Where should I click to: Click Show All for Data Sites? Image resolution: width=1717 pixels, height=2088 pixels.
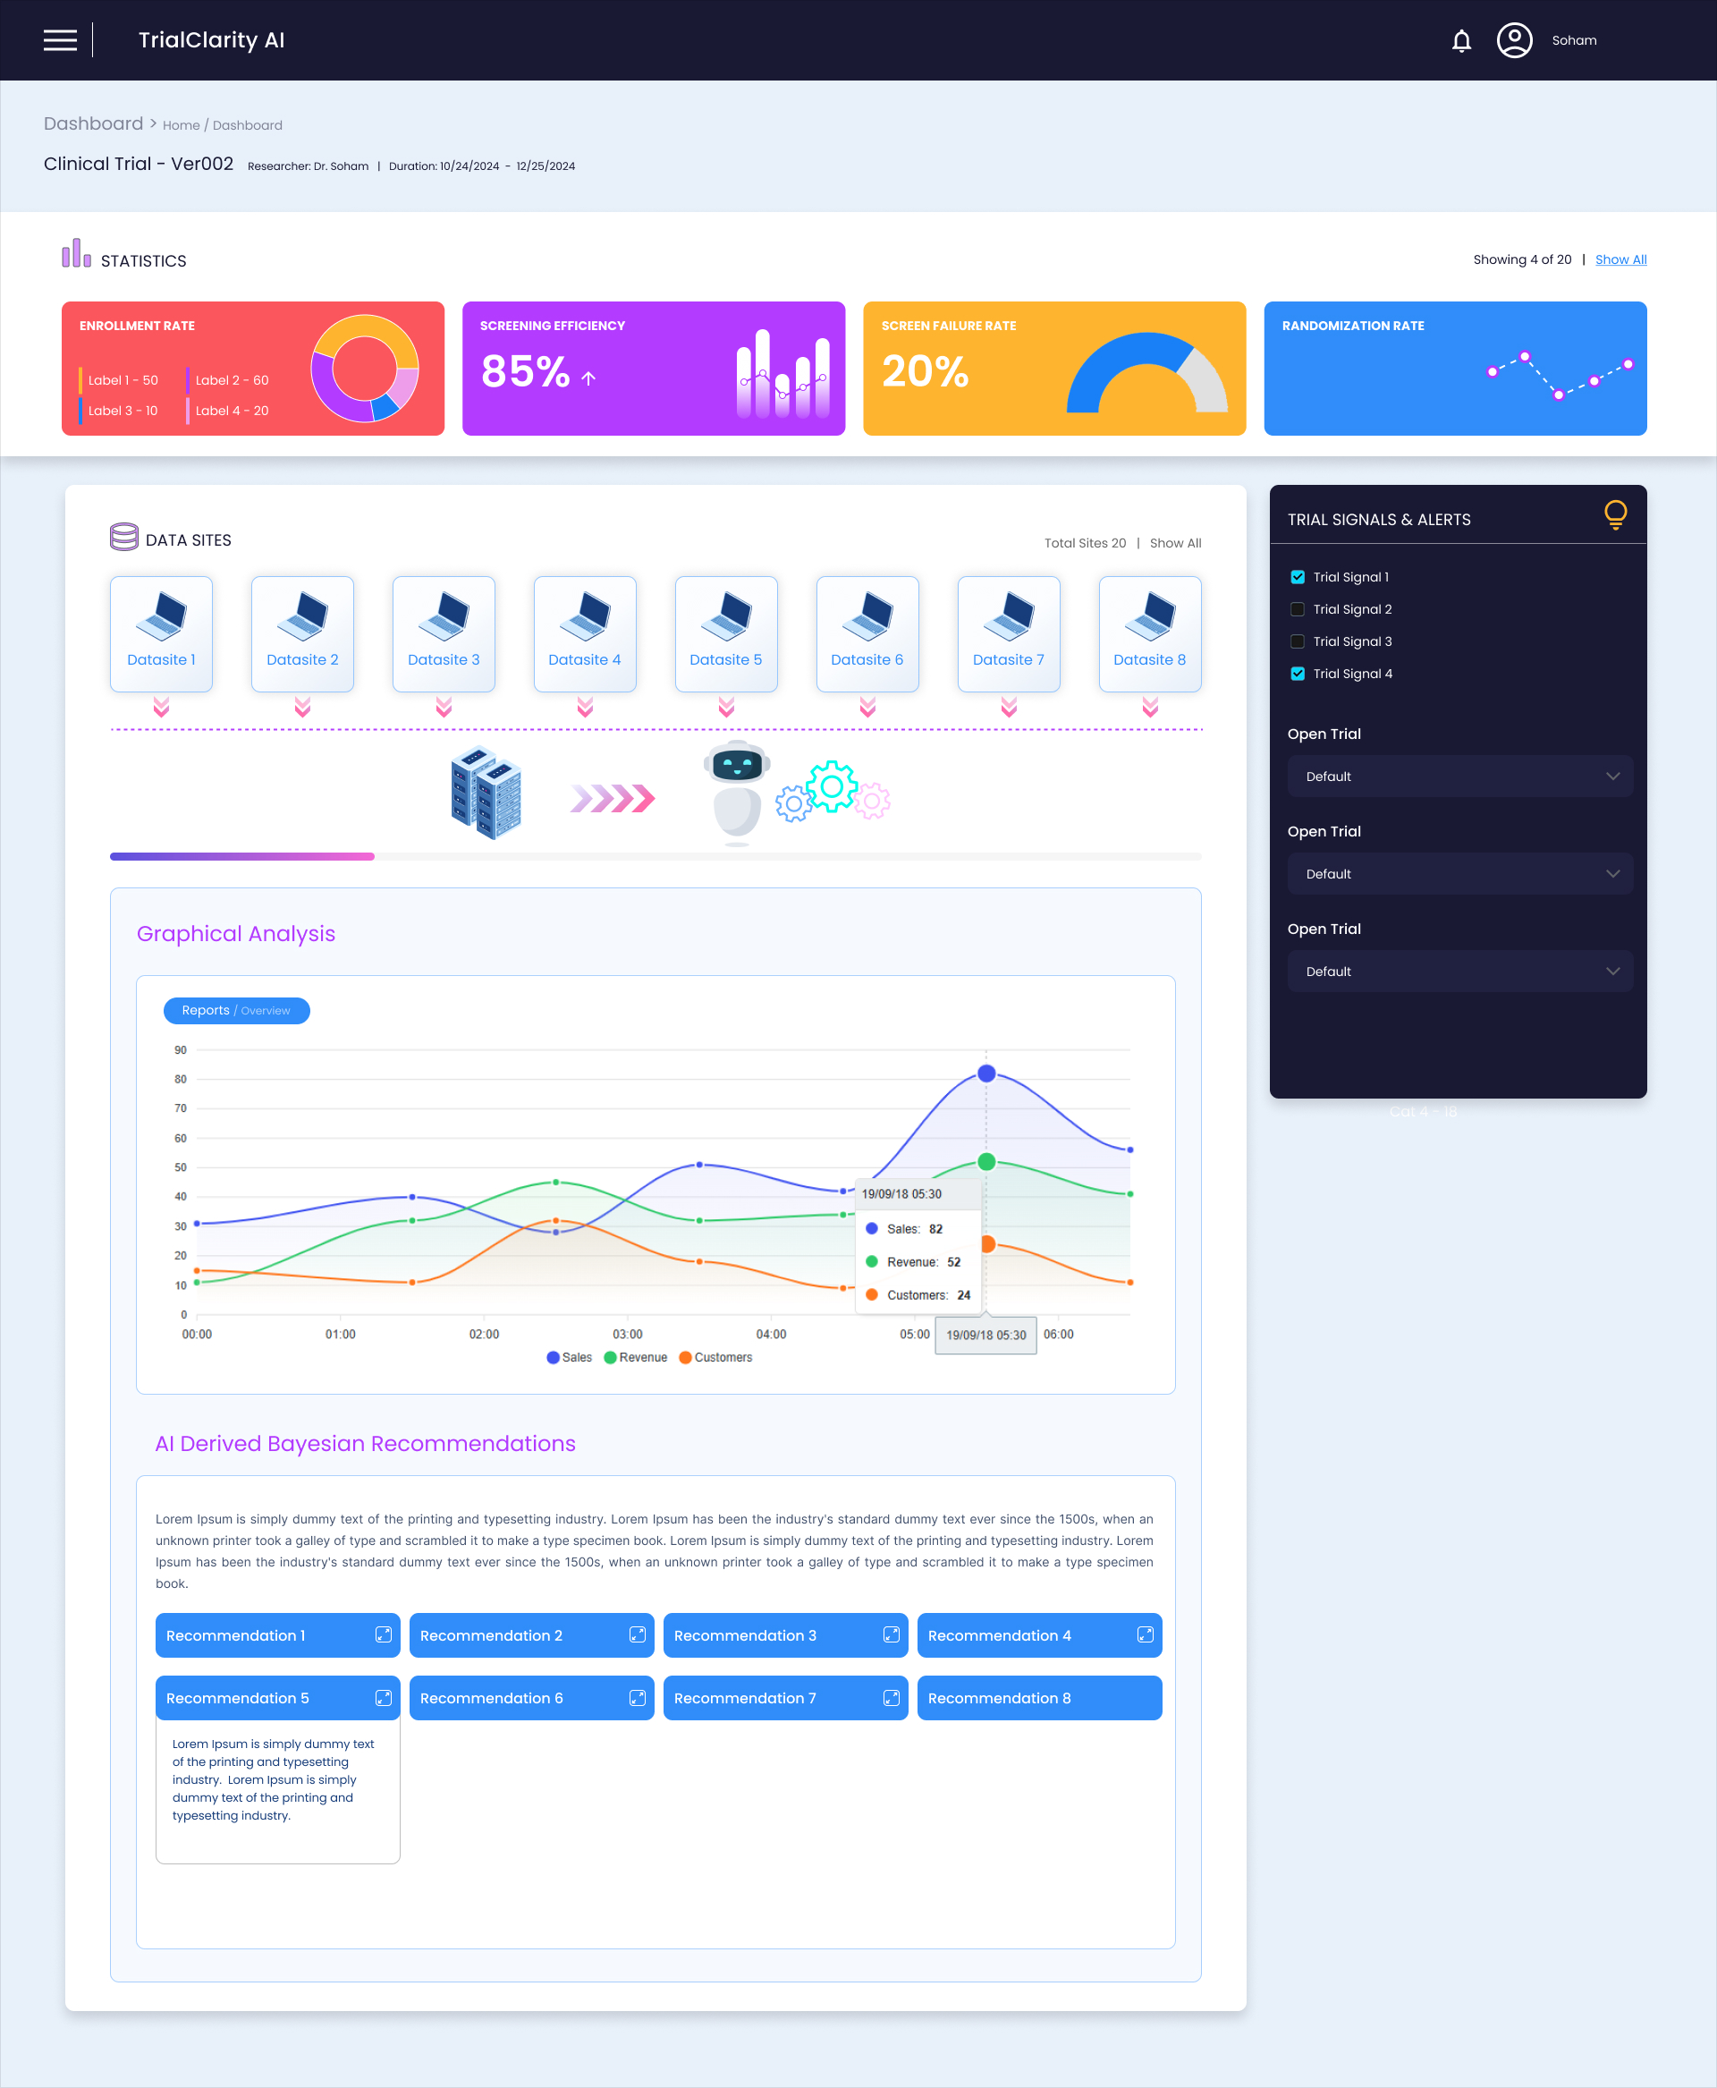point(1175,543)
